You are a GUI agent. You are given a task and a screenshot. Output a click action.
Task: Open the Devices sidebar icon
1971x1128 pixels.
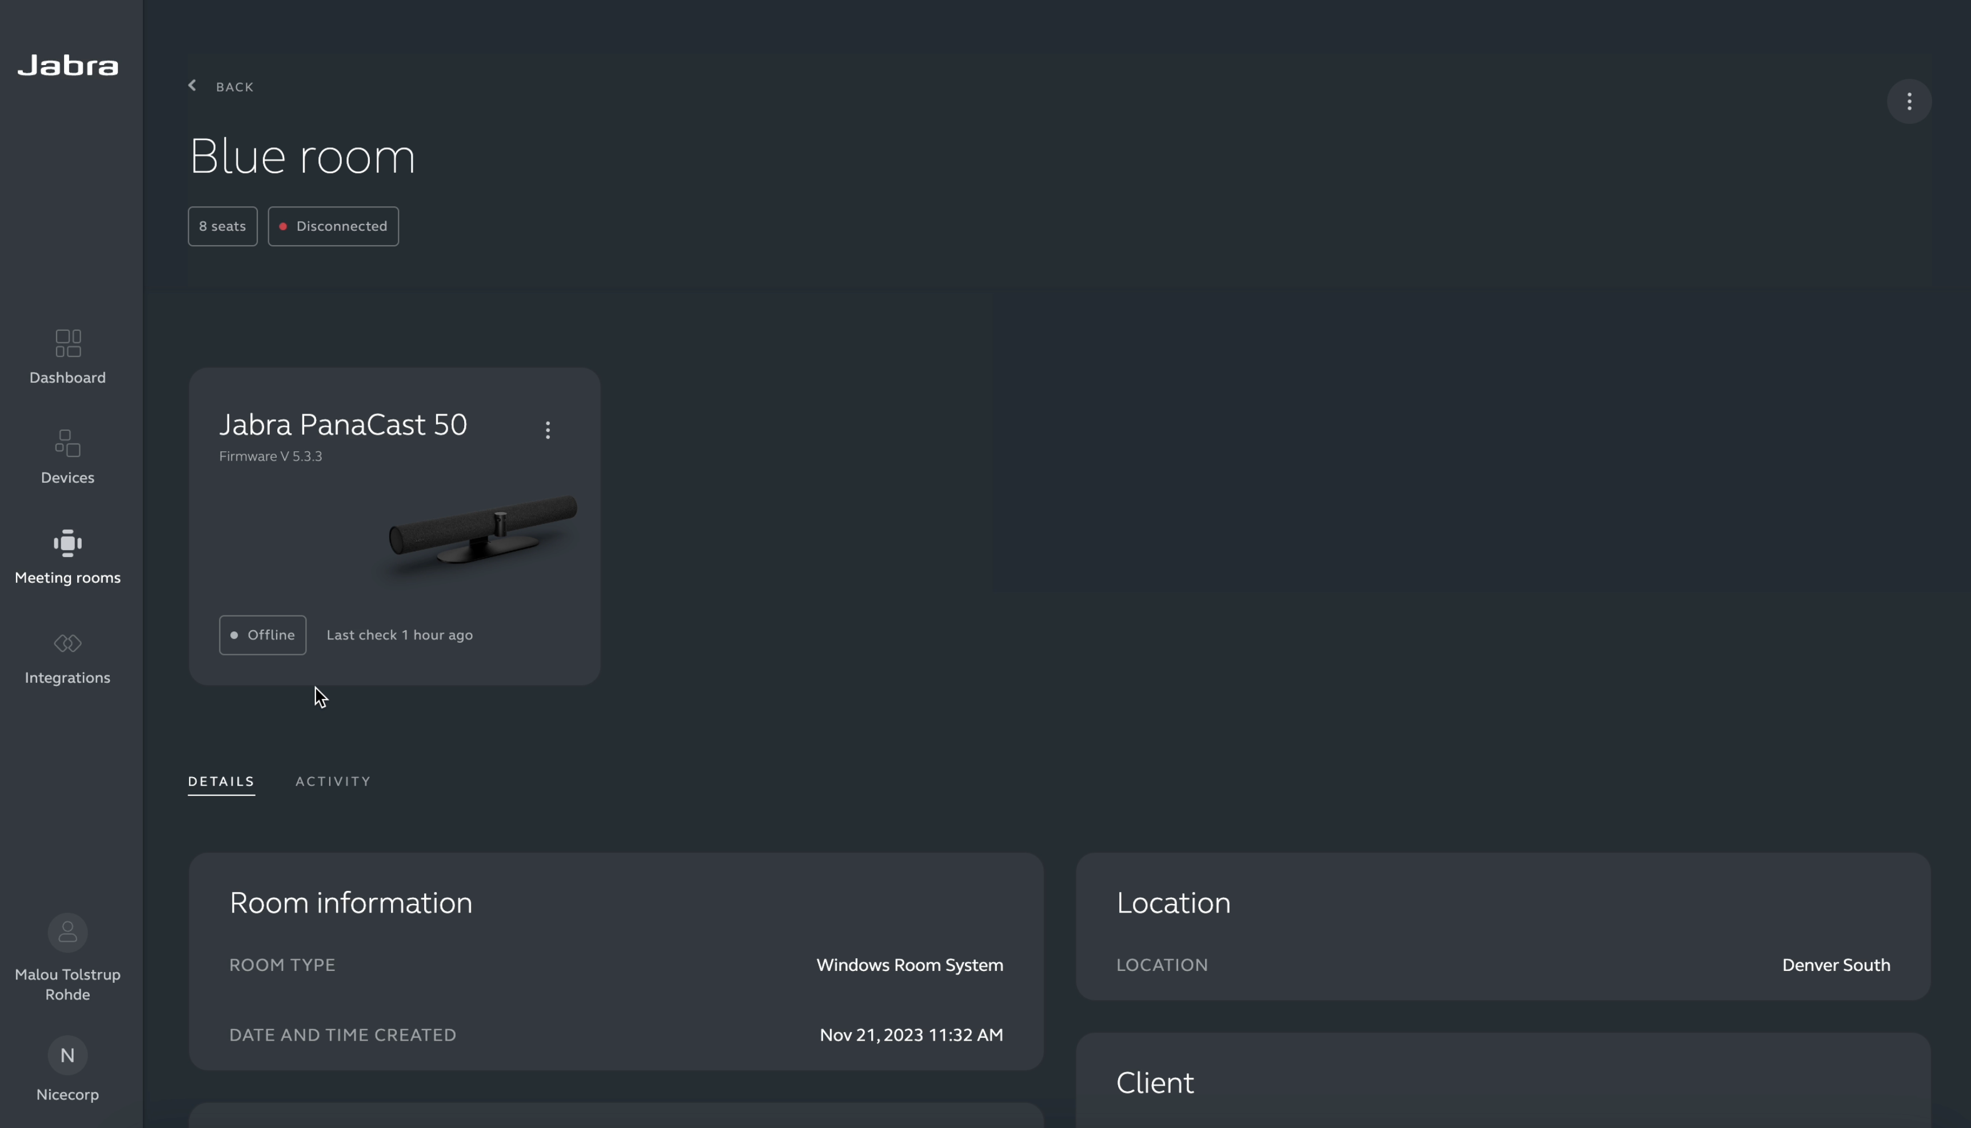coord(68,443)
